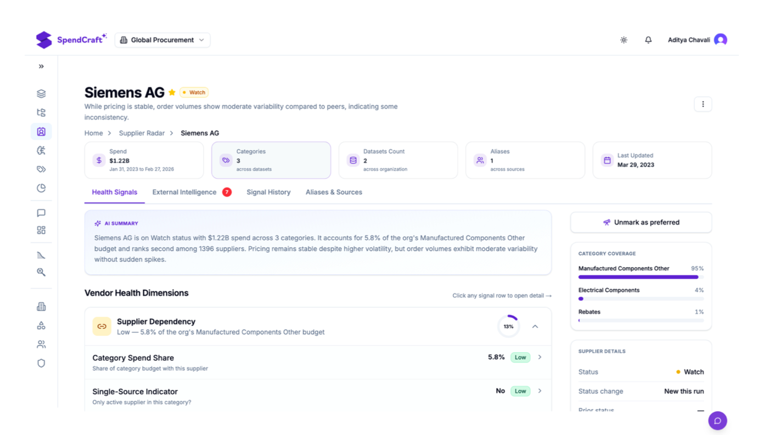Toggle the favorite star next to Siemens AG
This screenshot has height=435, width=763.
pos(172,93)
